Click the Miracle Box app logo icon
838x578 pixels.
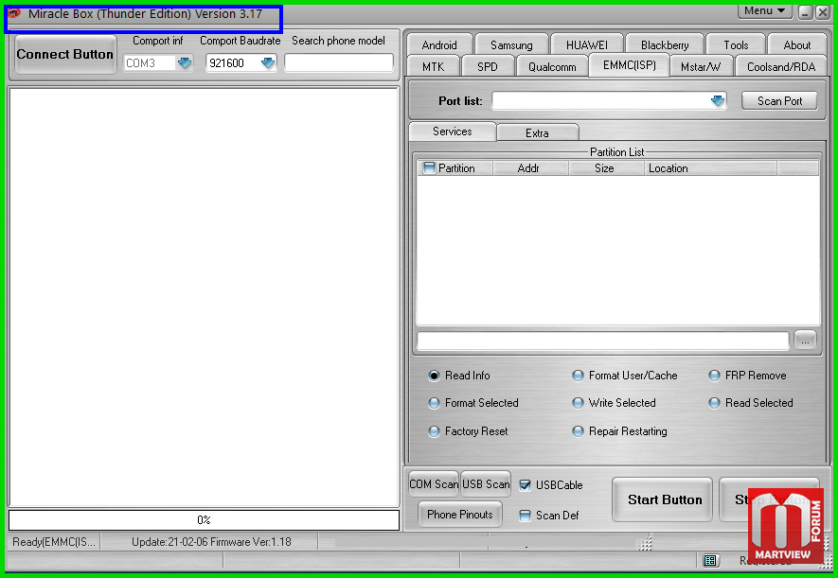click(x=14, y=13)
